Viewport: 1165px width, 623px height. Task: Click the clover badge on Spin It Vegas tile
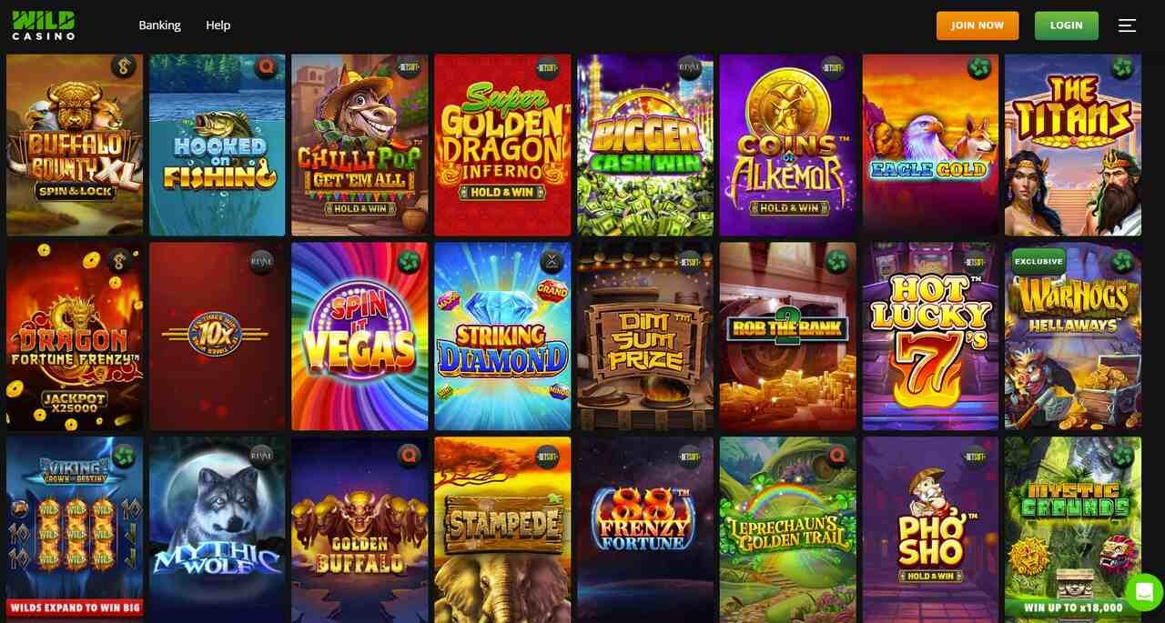pos(409,262)
